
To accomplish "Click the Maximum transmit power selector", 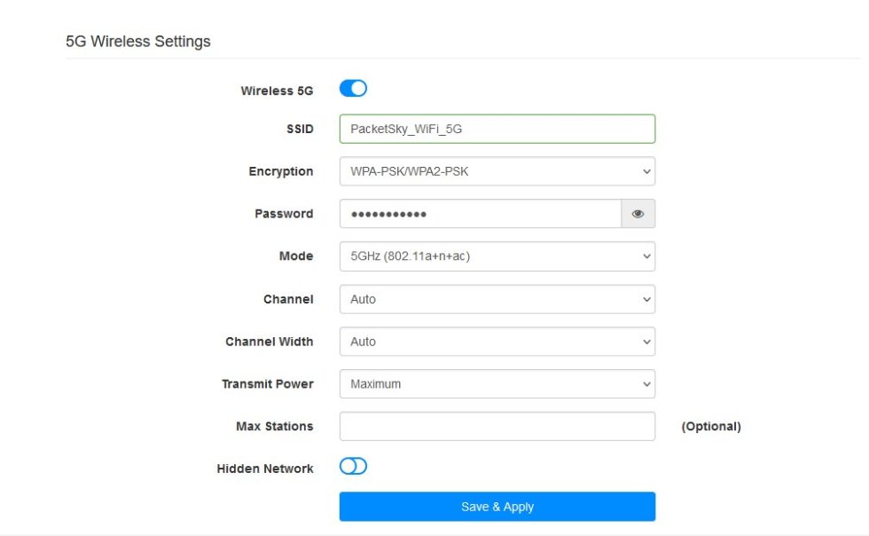I will [497, 383].
